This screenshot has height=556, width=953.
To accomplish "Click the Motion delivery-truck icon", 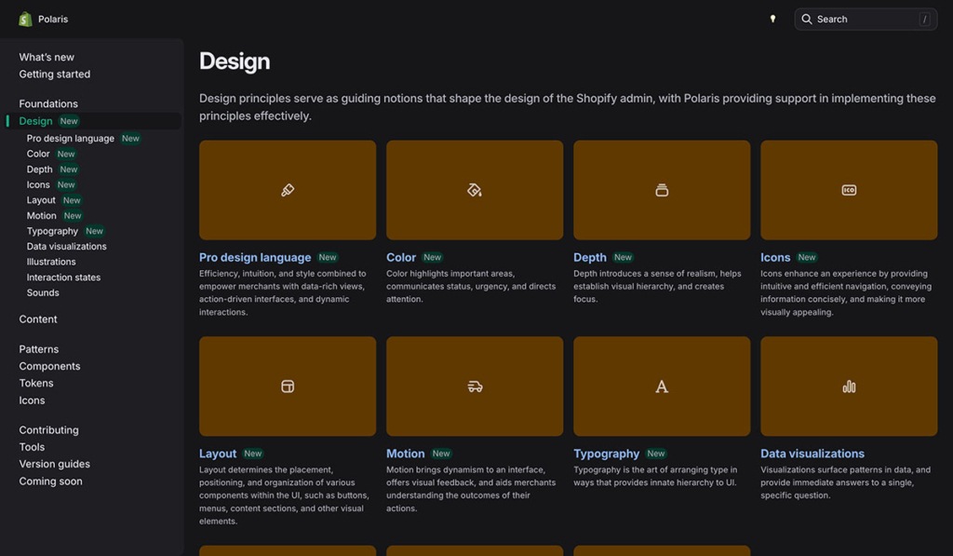I will click(x=474, y=386).
